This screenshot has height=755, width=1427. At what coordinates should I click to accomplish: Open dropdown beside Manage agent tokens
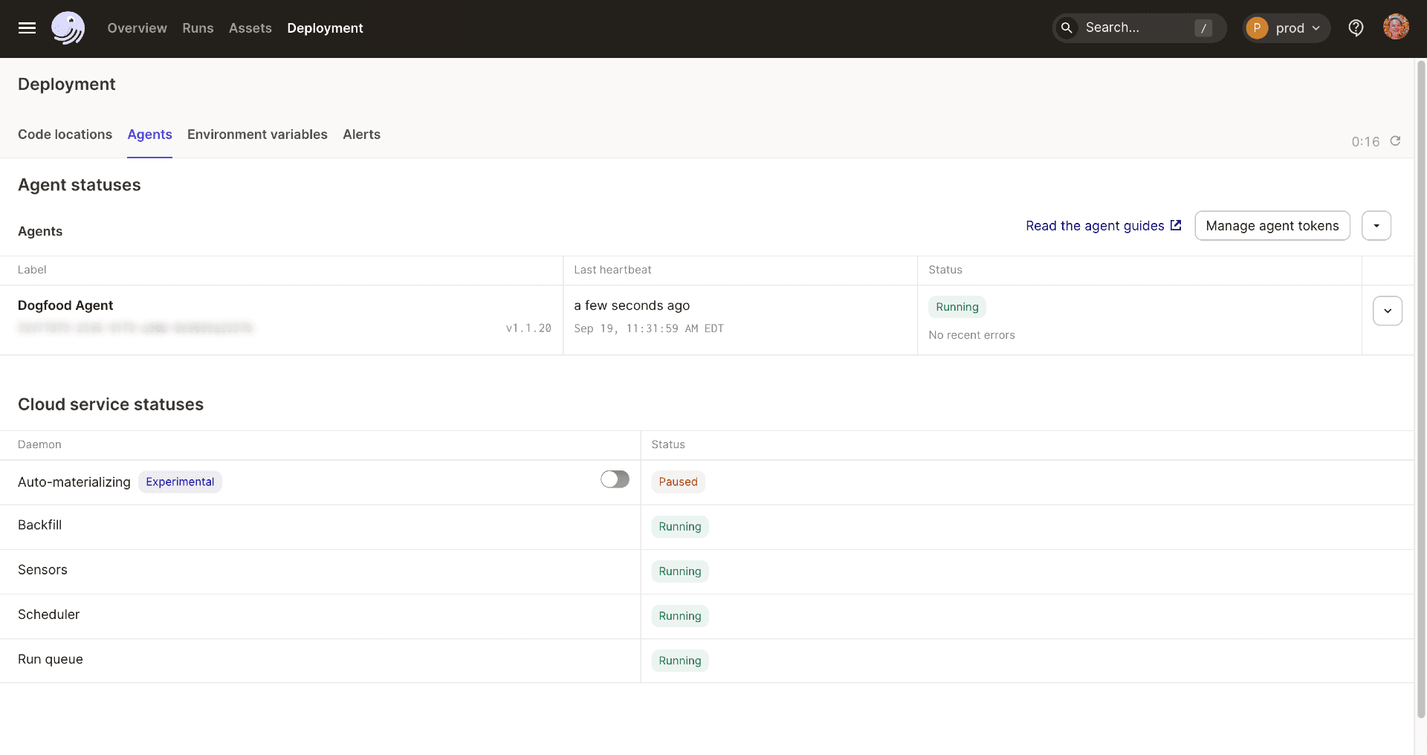(x=1376, y=225)
